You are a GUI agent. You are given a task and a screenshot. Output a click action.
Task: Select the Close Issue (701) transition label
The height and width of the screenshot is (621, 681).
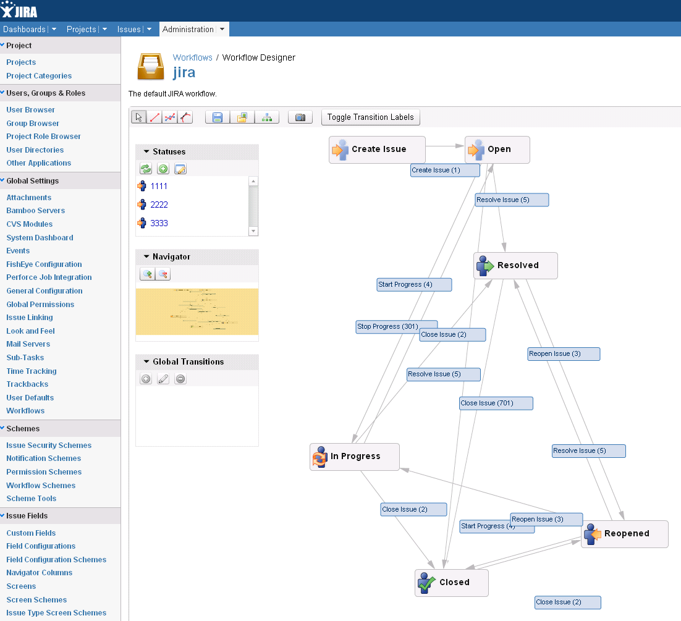pyautogui.click(x=496, y=403)
